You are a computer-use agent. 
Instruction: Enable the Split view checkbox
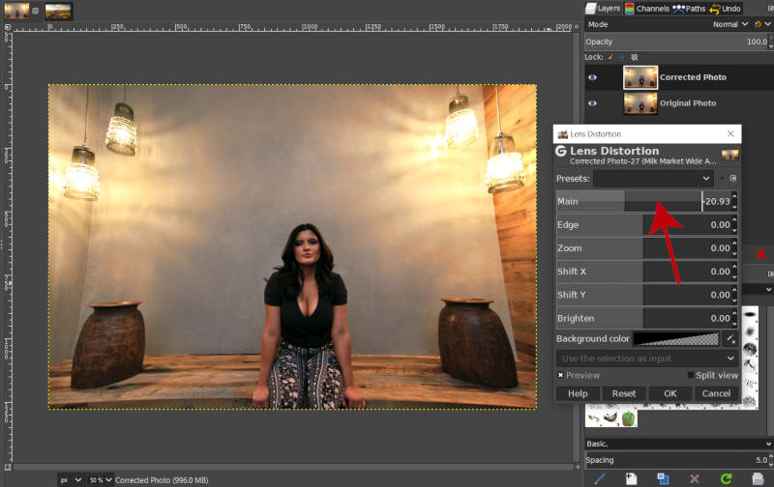point(691,375)
